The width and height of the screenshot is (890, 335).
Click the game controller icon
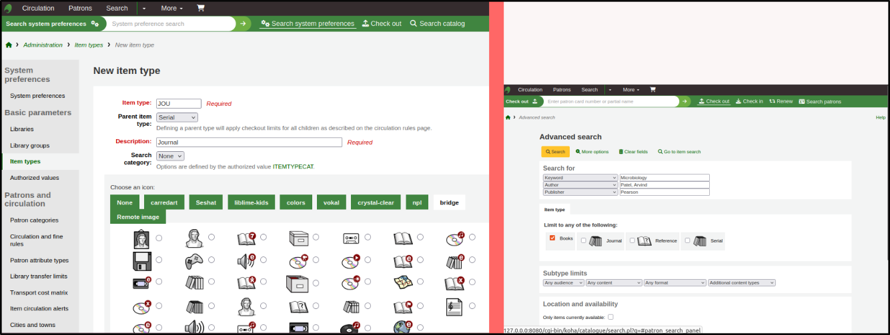[194, 260]
